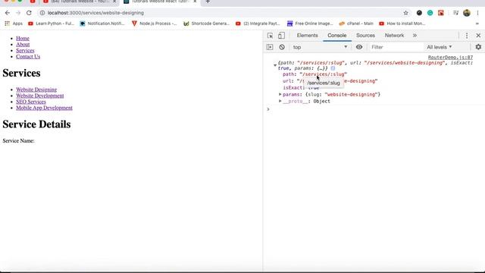Open the 'Notification.Notifi...' bookmark

102,24
